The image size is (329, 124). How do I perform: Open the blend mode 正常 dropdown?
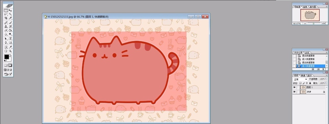[300, 79]
